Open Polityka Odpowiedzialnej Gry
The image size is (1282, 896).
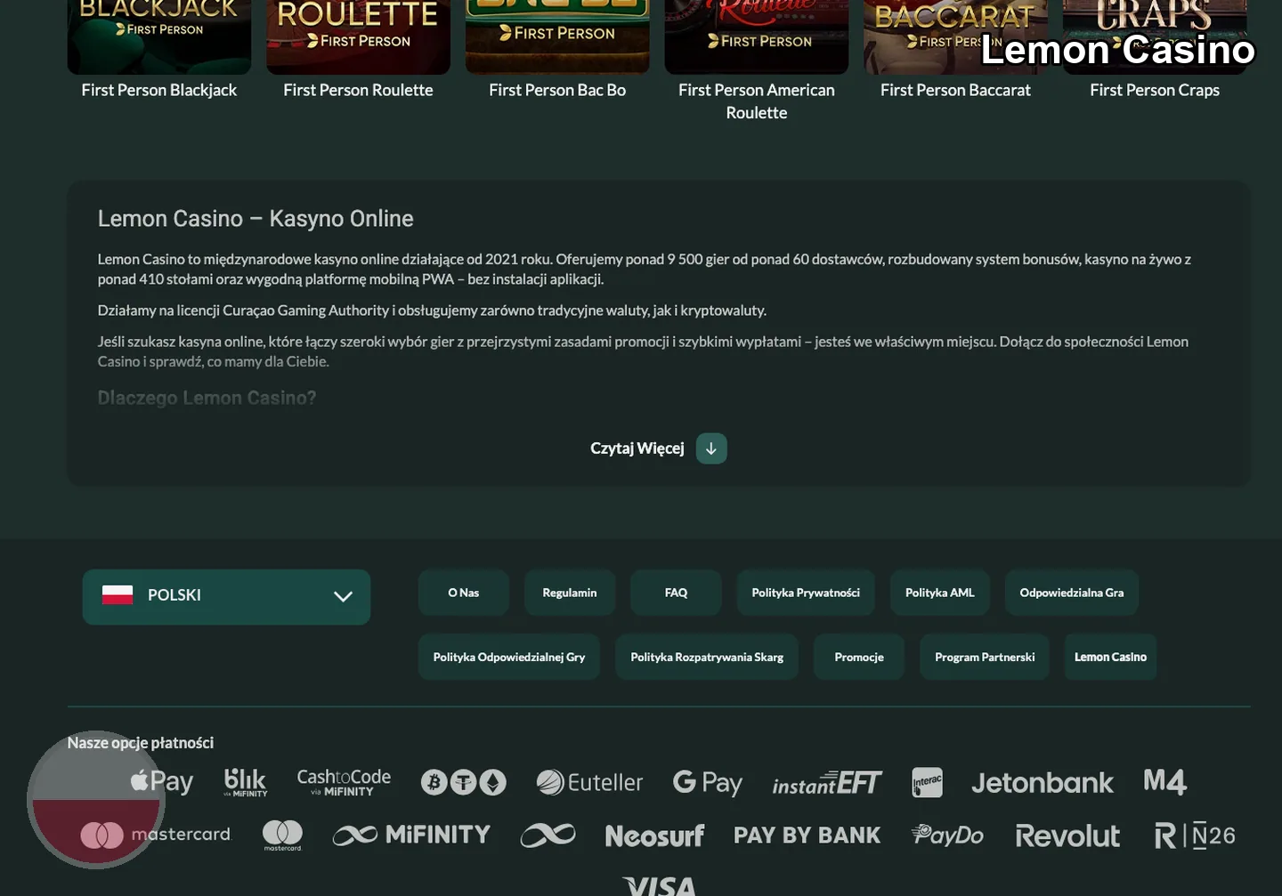509,658
